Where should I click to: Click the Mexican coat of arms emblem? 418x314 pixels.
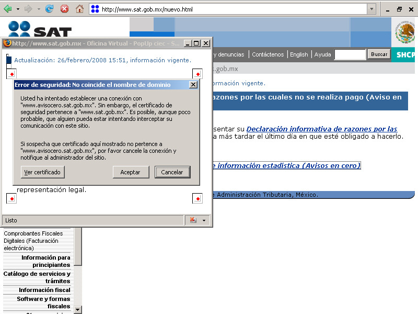pyautogui.click(x=404, y=32)
